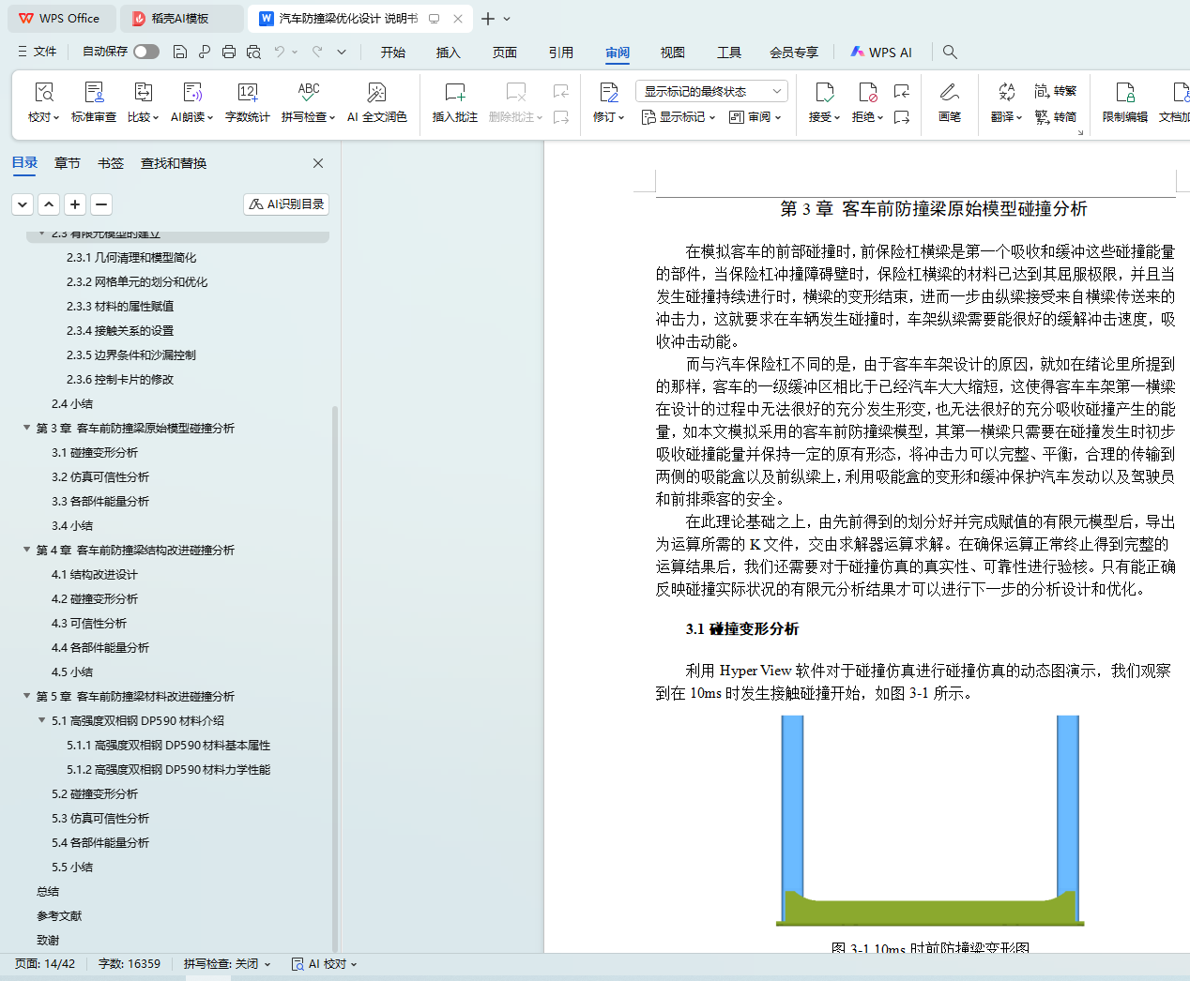Close the navigation pane with X
The width and height of the screenshot is (1190, 981).
[318, 163]
